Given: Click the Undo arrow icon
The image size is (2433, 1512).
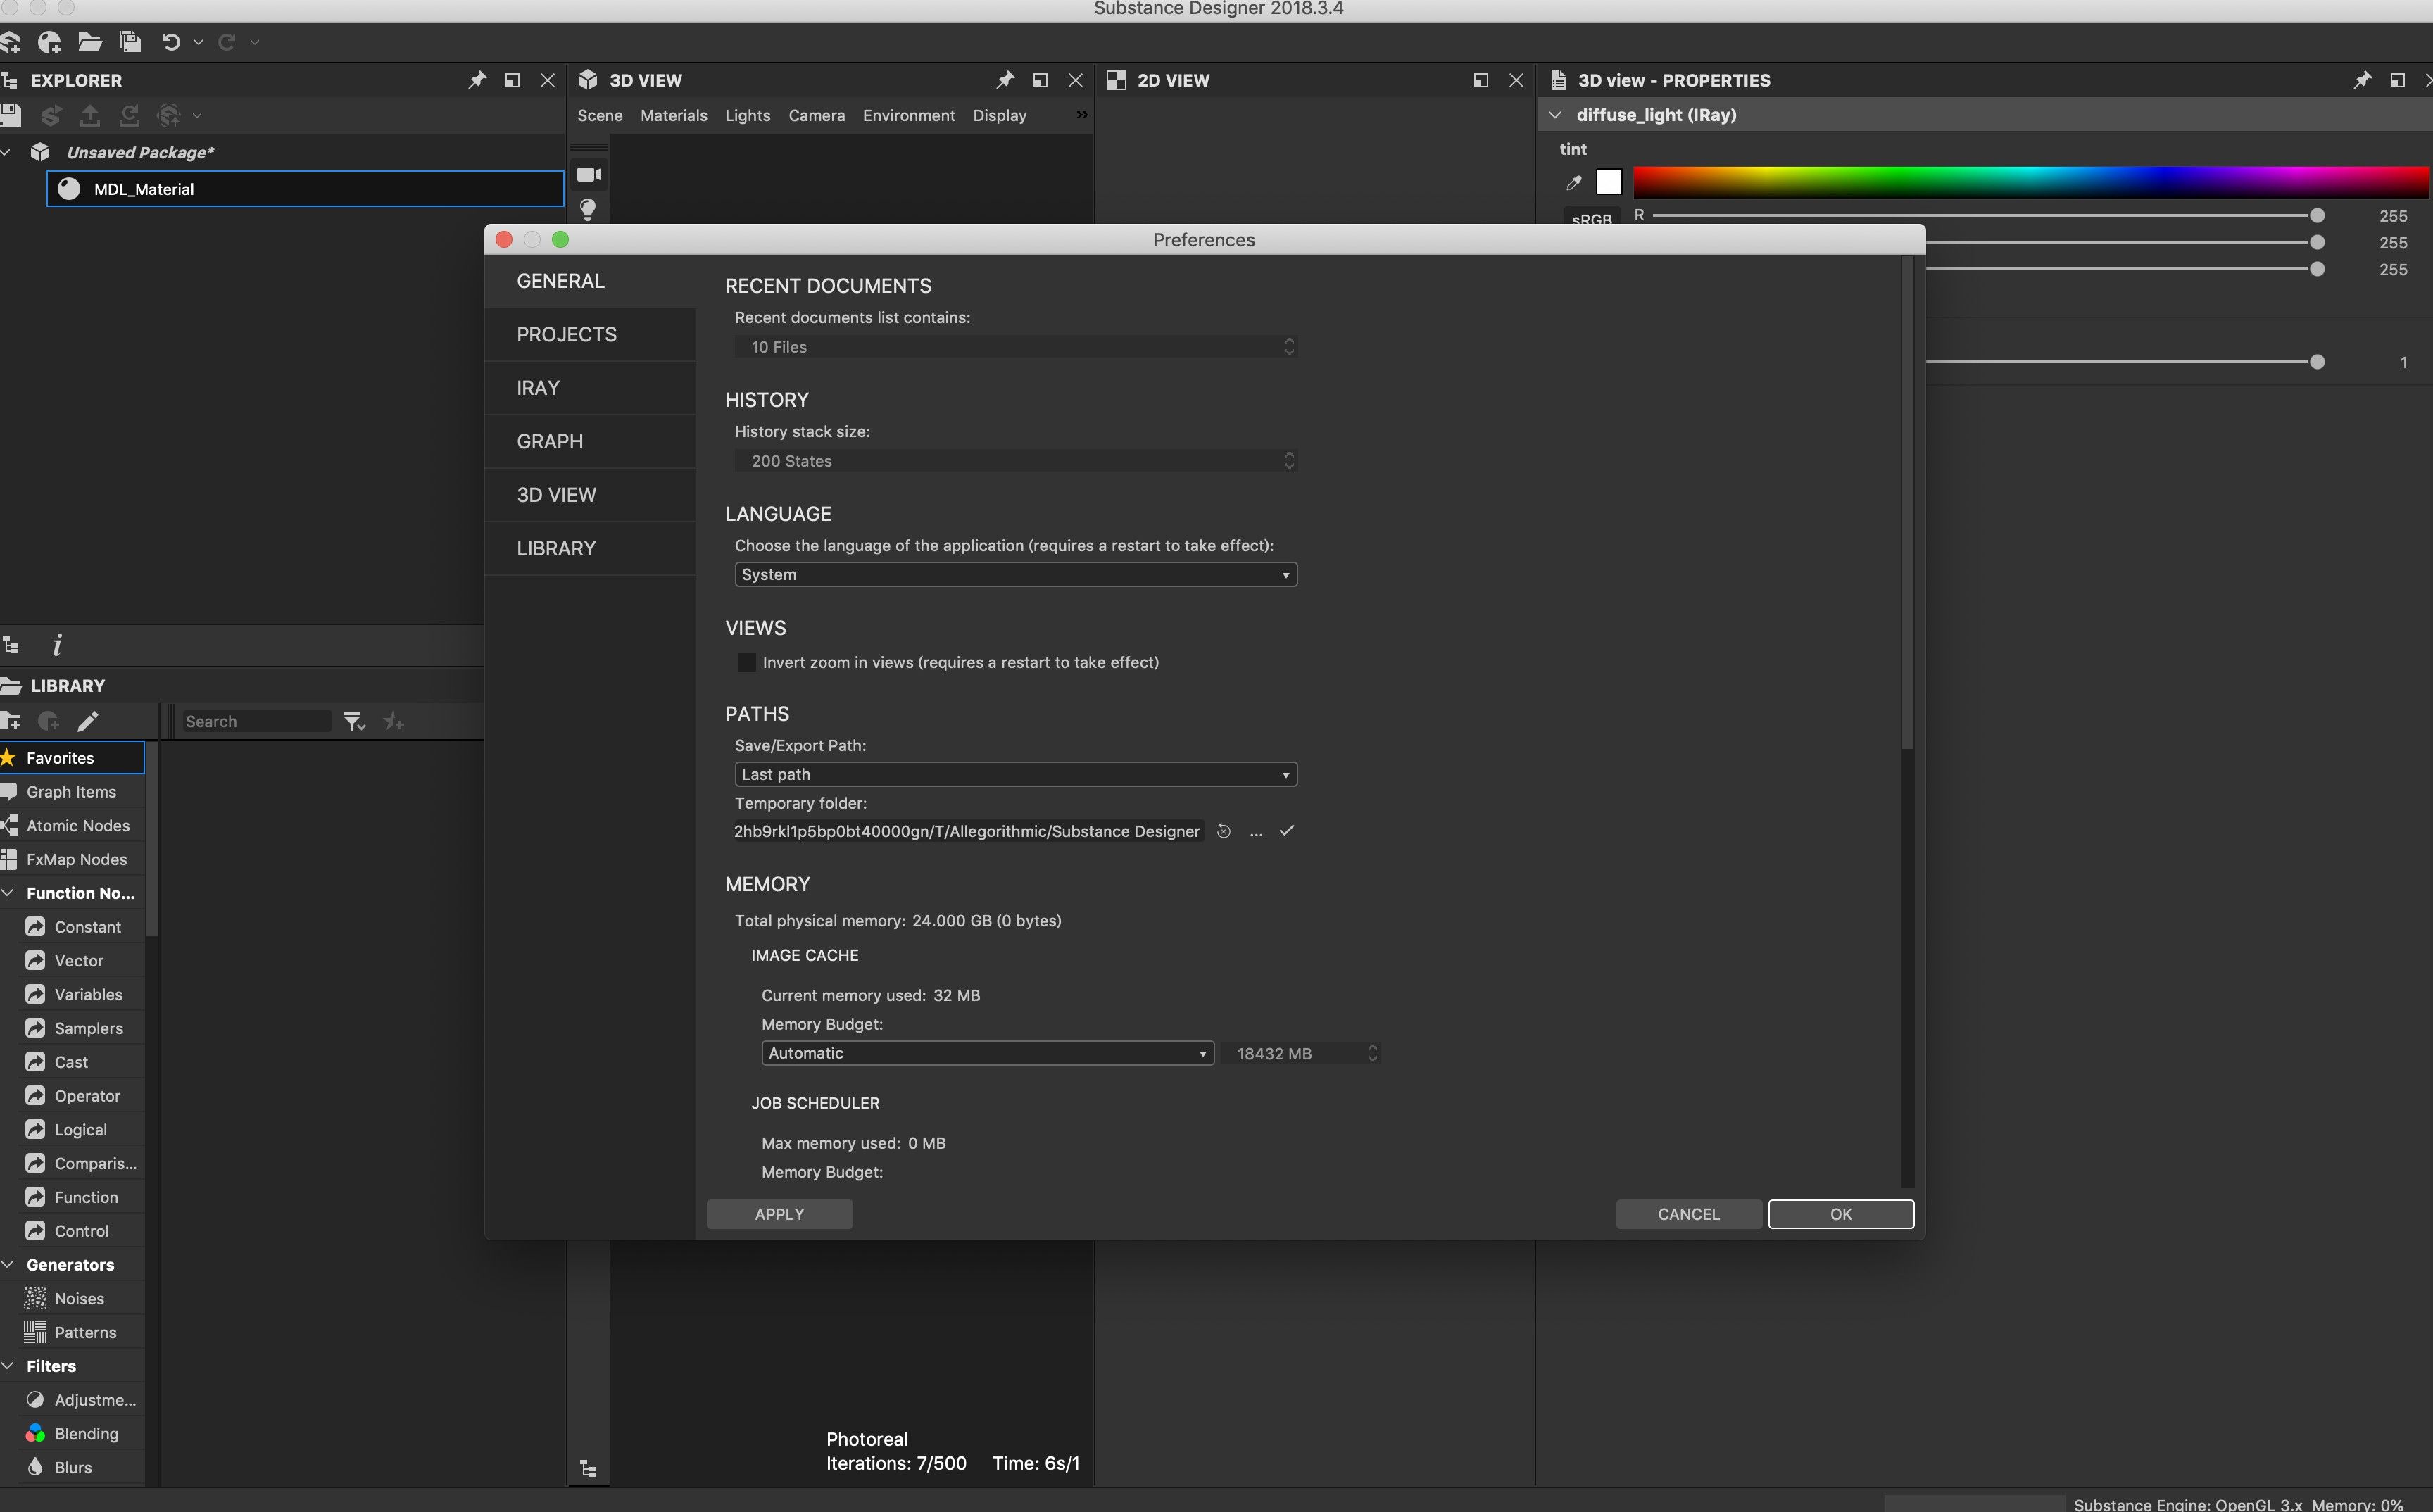Looking at the screenshot, I should pyautogui.click(x=171, y=42).
